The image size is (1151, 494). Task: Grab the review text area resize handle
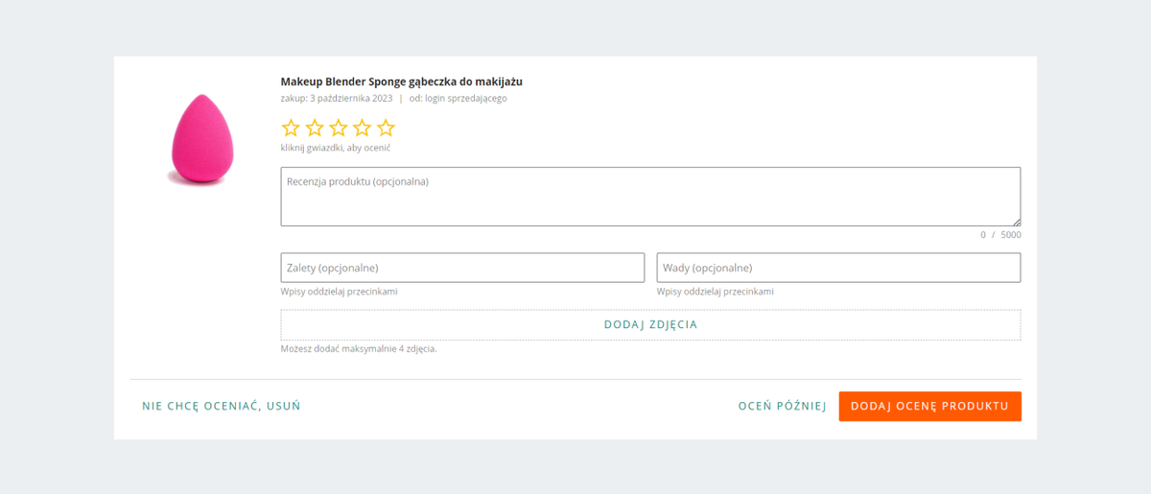[x=1016, y=222]
